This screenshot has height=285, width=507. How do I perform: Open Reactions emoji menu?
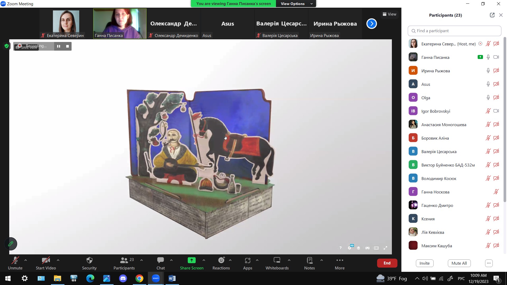[221, 260]
